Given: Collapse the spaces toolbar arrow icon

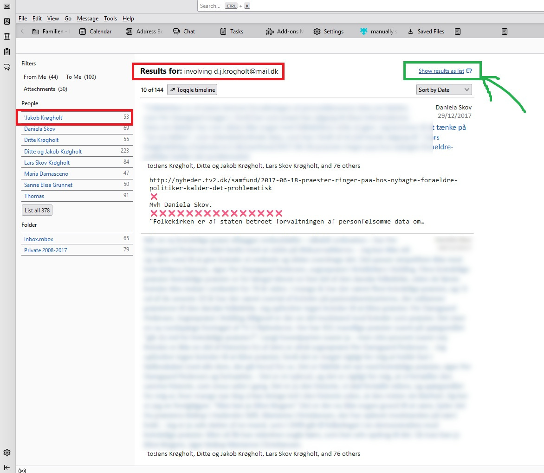Looking at the screenshot, I should pyautogui.click(x=7, y=467).
